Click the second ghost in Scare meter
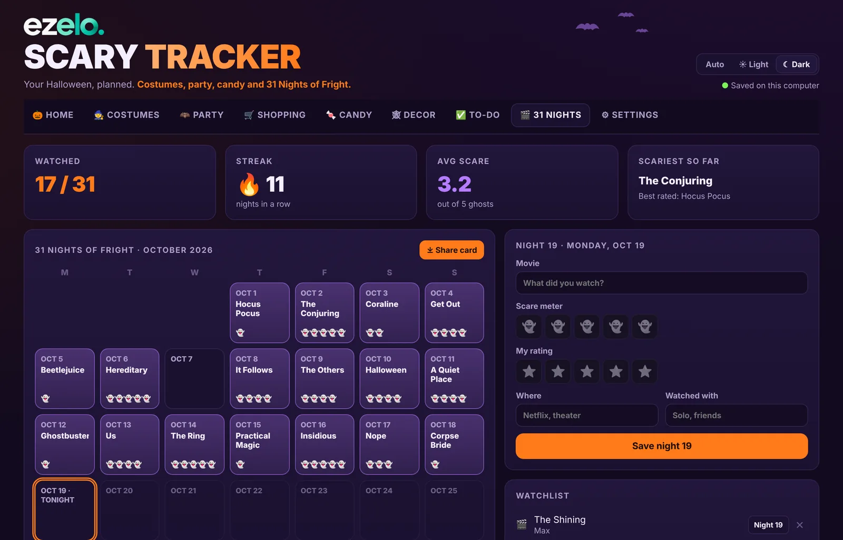 tap(558, 327)
